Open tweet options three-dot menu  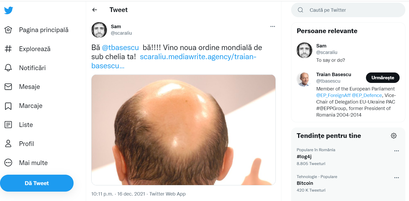tap(273, 26)
